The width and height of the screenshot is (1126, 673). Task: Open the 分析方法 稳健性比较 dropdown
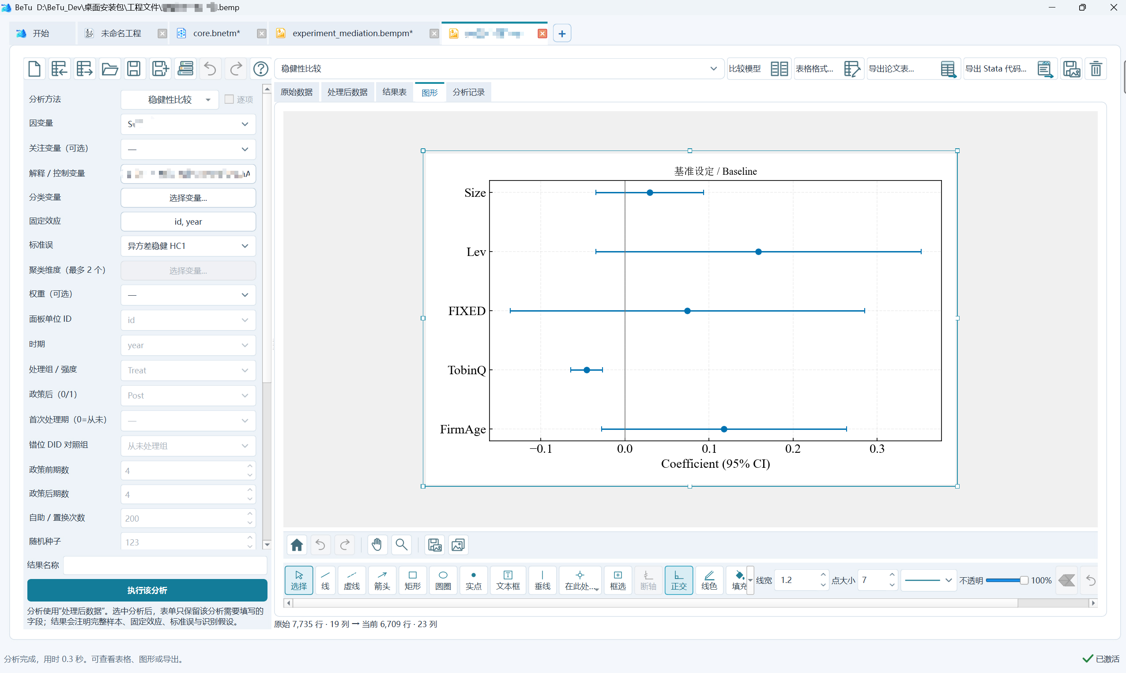click(169, 100)
